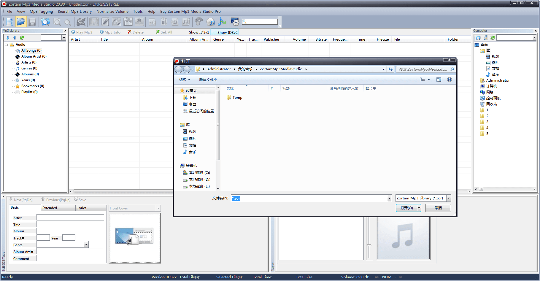The image size is (540, 281).
Task: Click the New library document toolbar icon
Action: 9,22
